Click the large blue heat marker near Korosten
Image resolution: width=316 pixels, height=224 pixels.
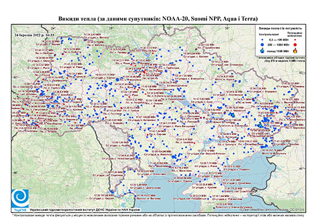click(117, 80)
